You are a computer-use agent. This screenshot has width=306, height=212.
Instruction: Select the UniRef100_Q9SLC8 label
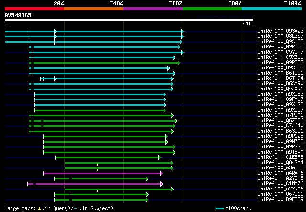point(280,42)
